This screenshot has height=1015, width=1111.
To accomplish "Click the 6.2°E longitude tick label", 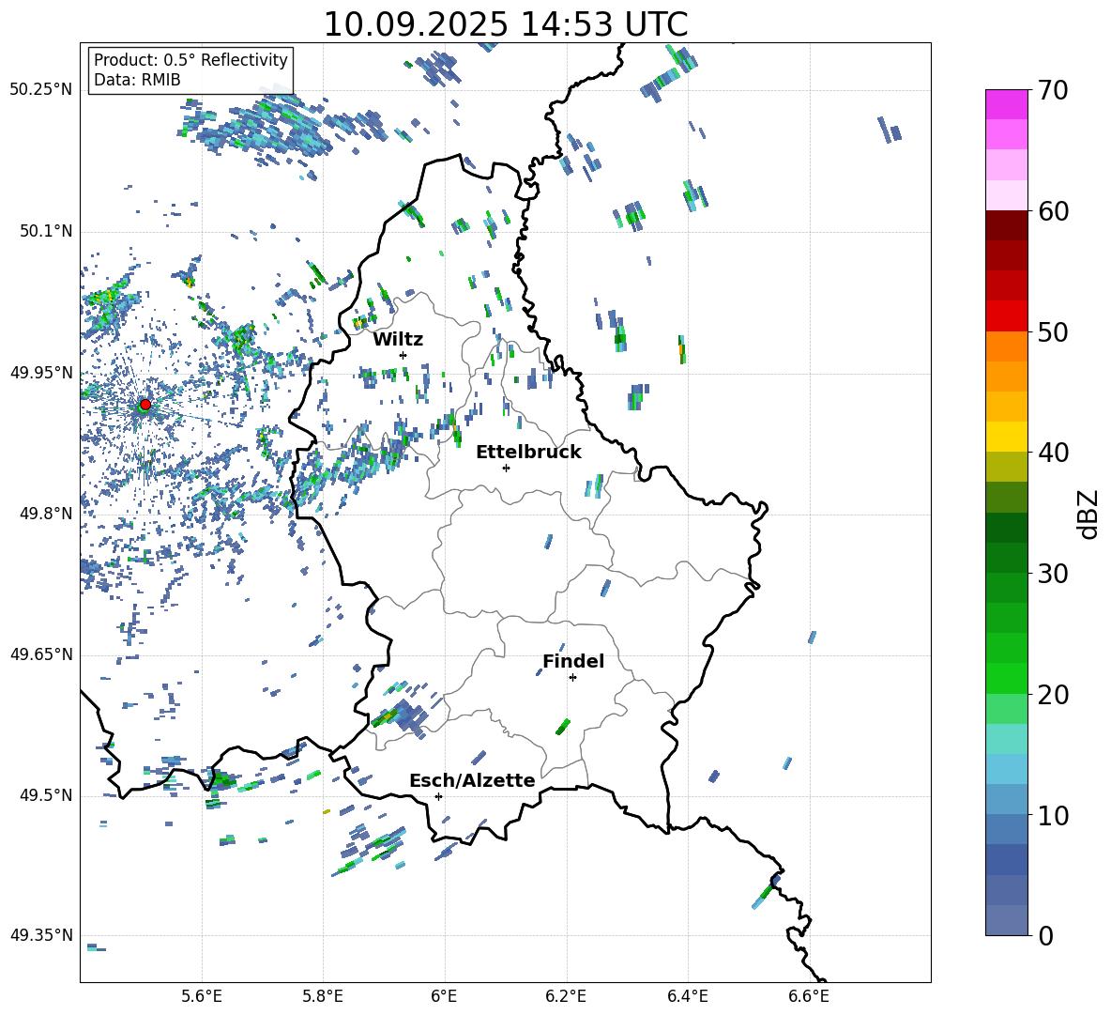I will [x=566, y=995].
